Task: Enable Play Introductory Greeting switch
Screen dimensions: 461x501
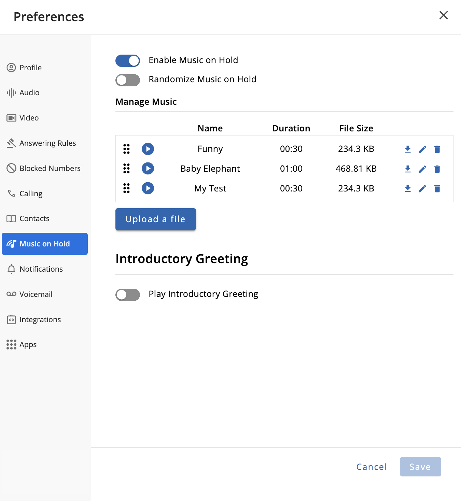Action: (128, 295)
